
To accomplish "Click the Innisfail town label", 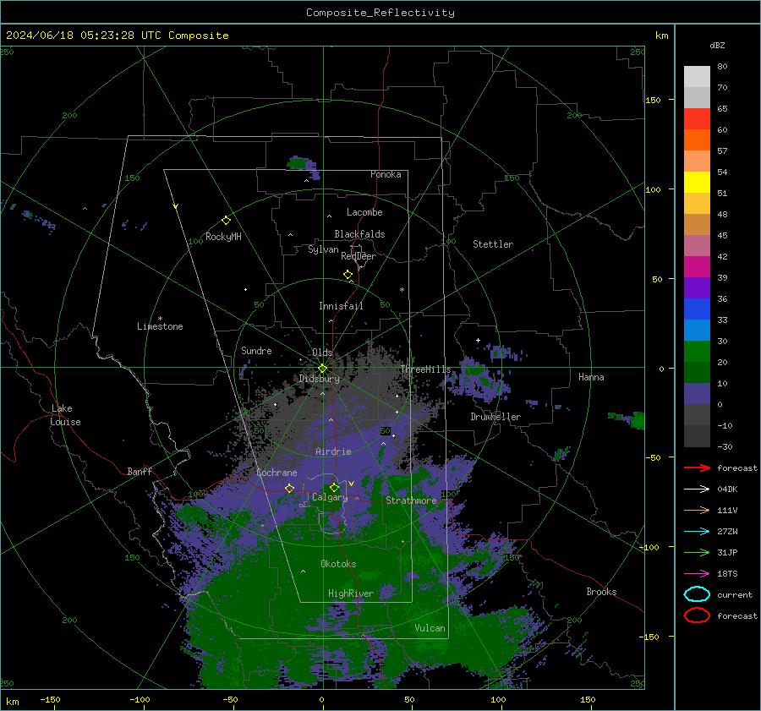I will [x=341, y=306].
